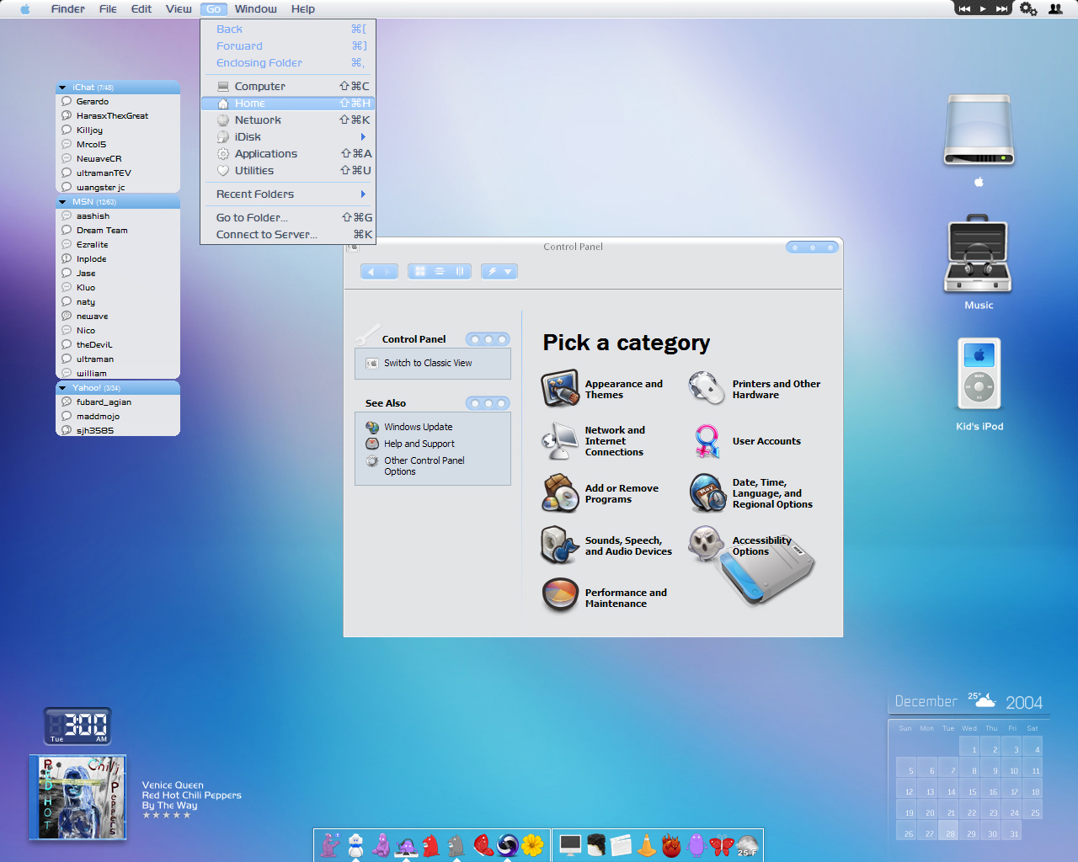Open Performance and Maintenance icon
1078x862 pixels.
pyautogui.click(x=560, y=597)
